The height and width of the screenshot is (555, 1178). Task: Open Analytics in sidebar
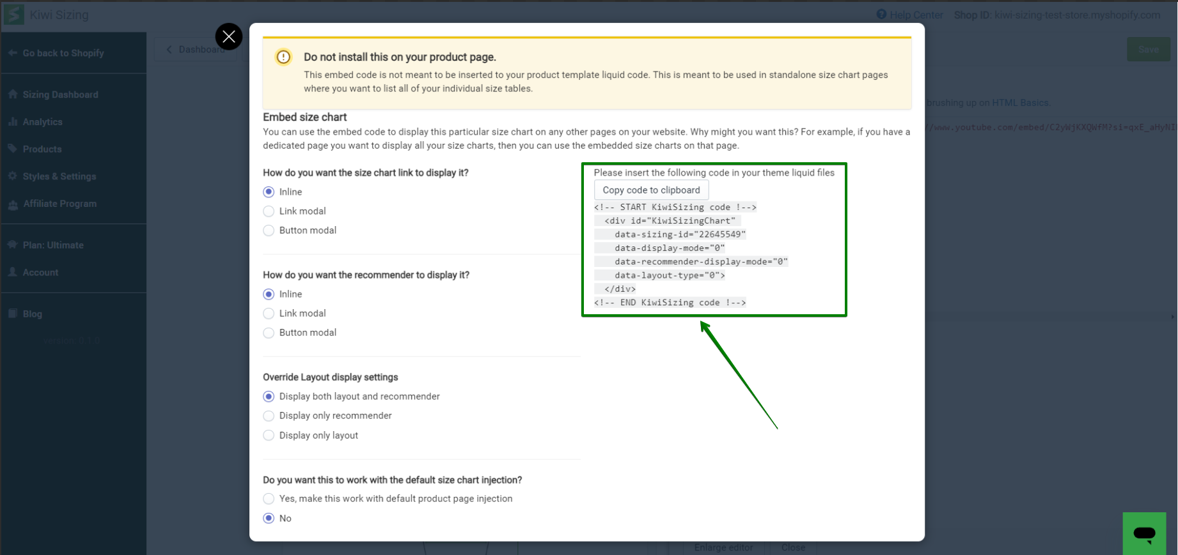click(x=43, y=122)
